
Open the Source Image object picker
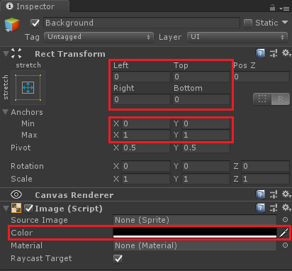click(285, 220)
